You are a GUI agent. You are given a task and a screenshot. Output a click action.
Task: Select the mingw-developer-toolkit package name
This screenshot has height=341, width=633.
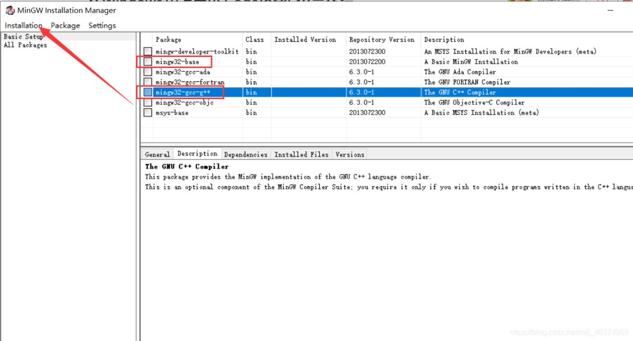(197, 52)
